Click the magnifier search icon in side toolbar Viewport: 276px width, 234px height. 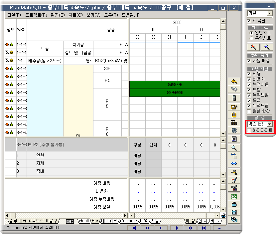click(234, 148)
